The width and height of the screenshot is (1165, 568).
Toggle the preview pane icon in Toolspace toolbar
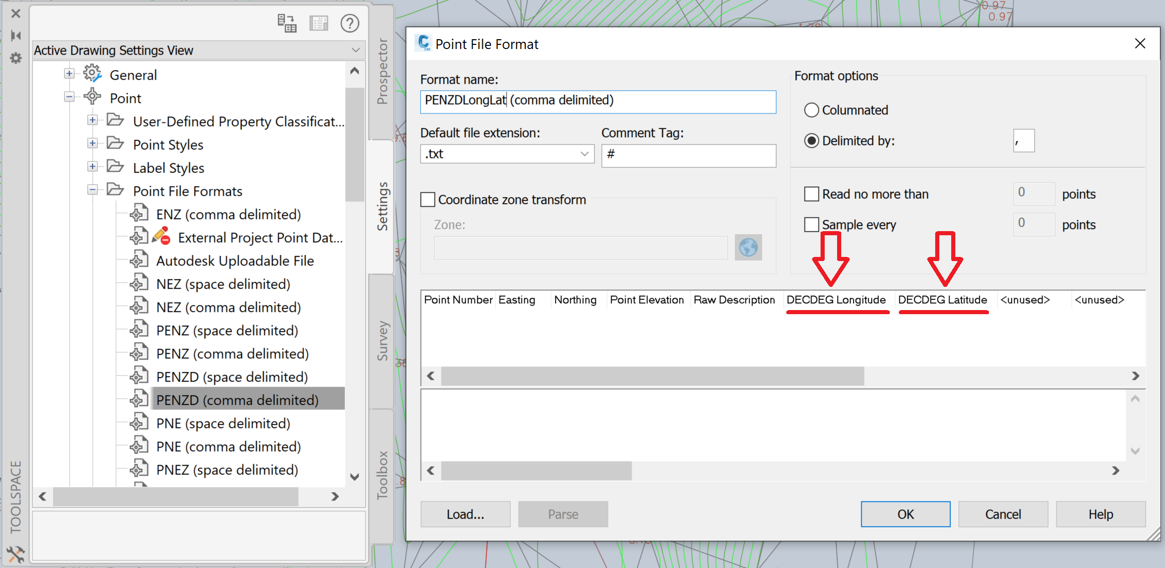319,23
